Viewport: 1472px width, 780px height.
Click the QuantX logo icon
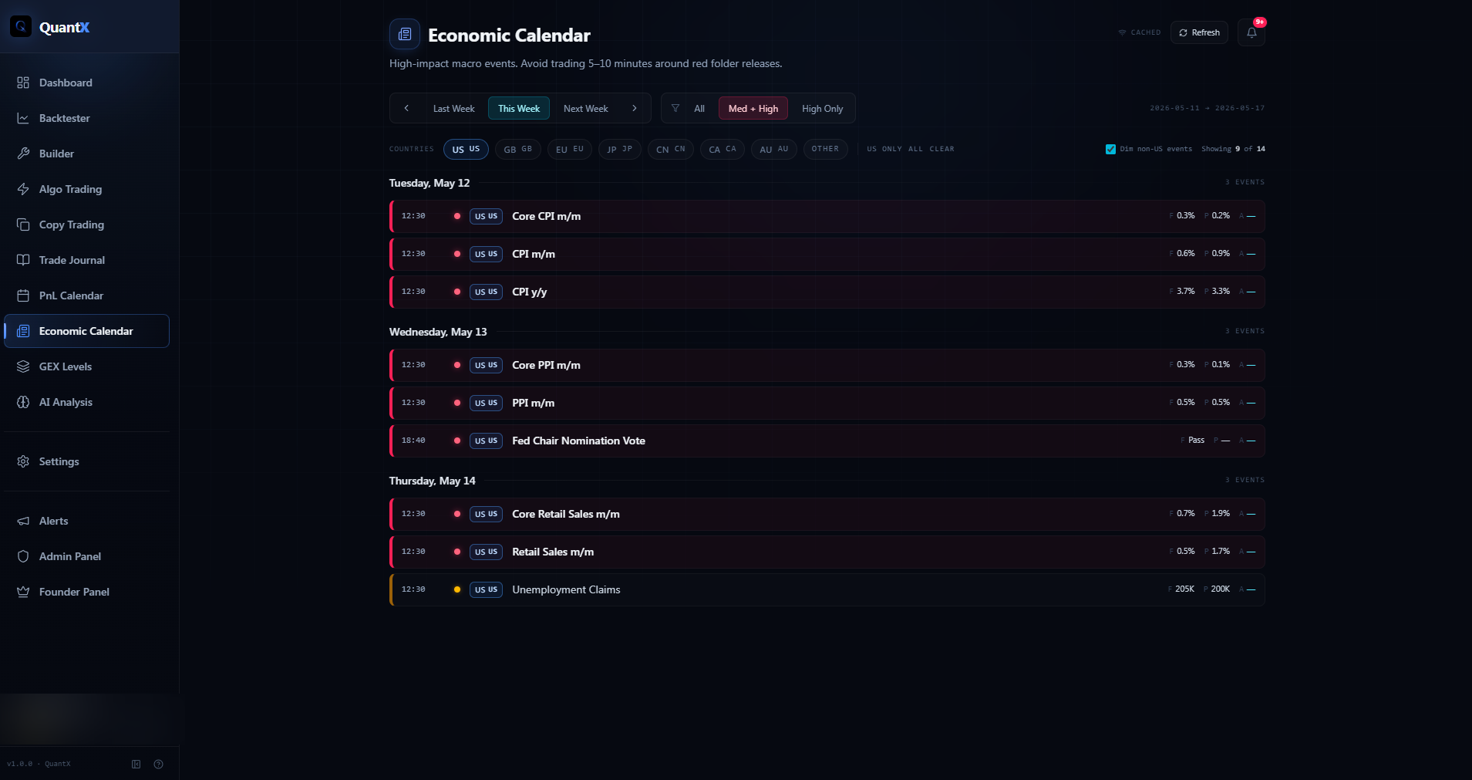click(x=21, y=27)
